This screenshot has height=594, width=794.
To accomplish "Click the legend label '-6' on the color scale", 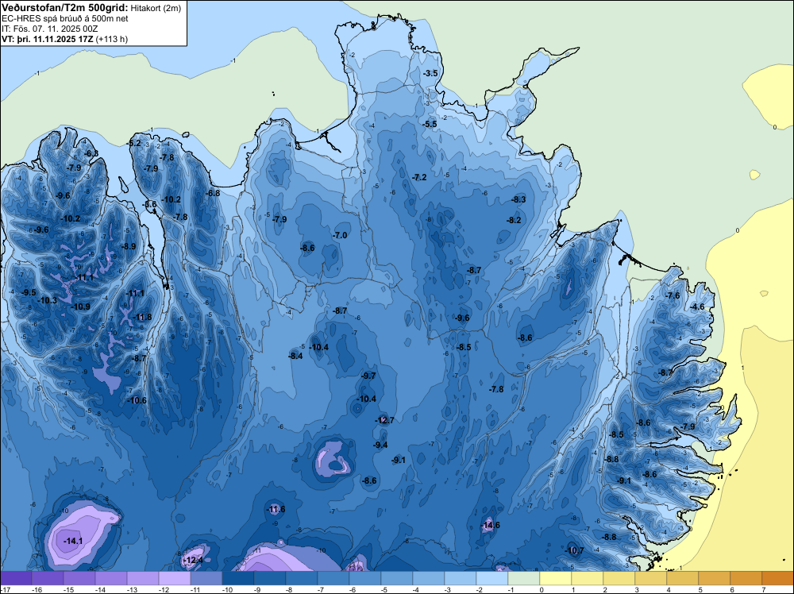I will pos(353,590).
